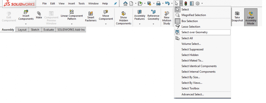Switch to the Sketch tab
The image size is (266, 103).
35,30
